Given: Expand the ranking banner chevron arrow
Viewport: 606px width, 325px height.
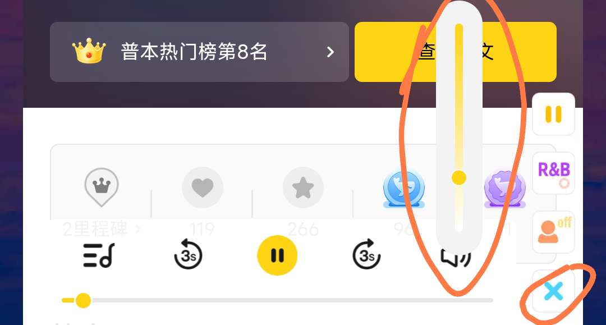Looking at the screenshot, I should click(330, 52).
